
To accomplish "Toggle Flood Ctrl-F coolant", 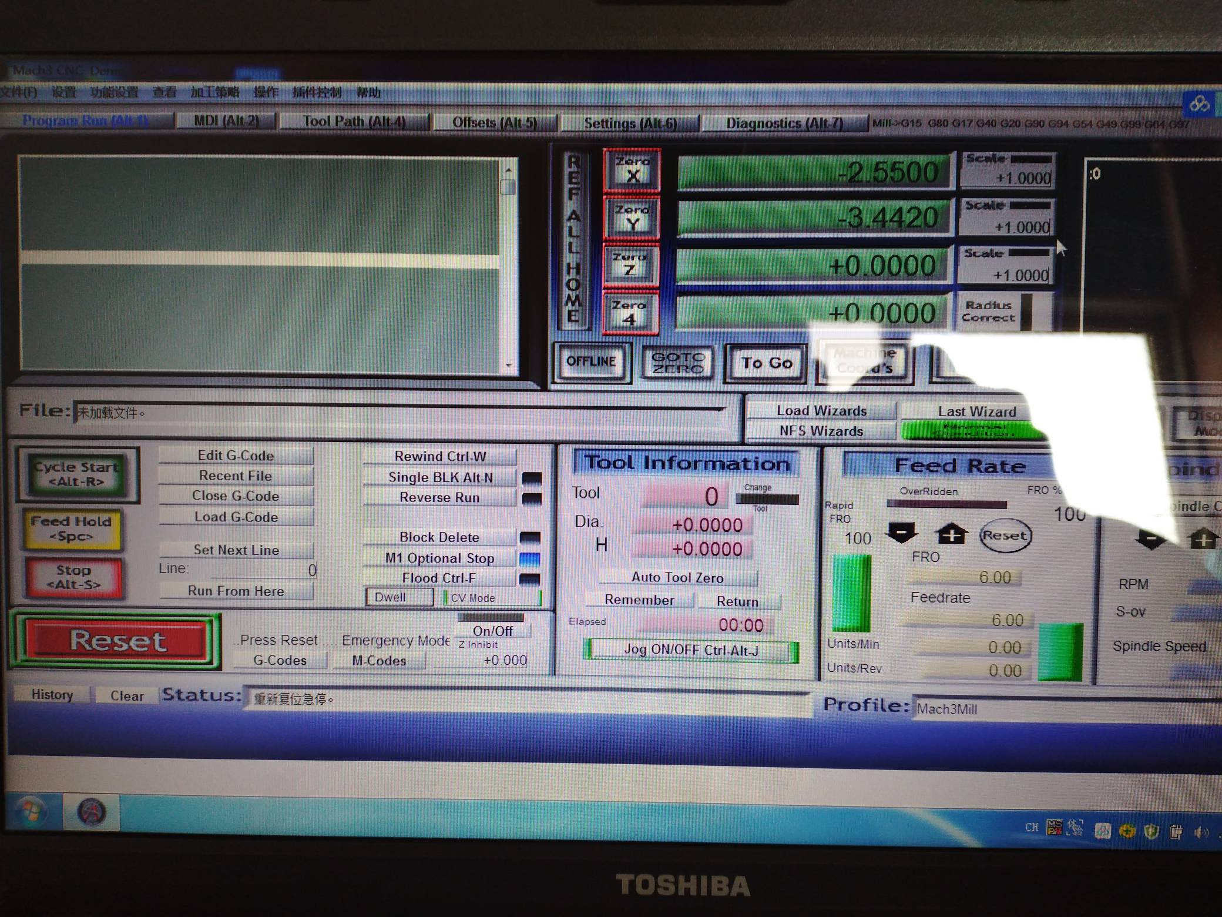I will (439, 578).
